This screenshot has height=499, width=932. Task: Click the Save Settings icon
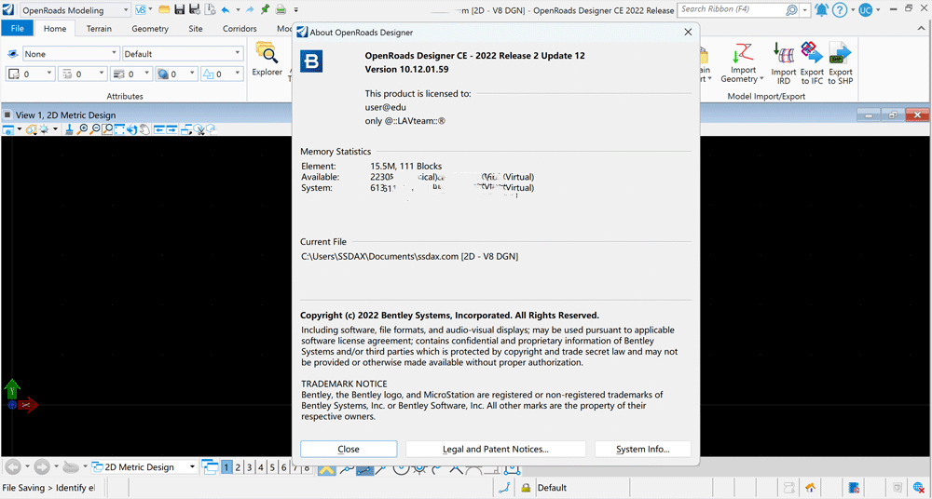pyautogui.click(x=194, y=9)
